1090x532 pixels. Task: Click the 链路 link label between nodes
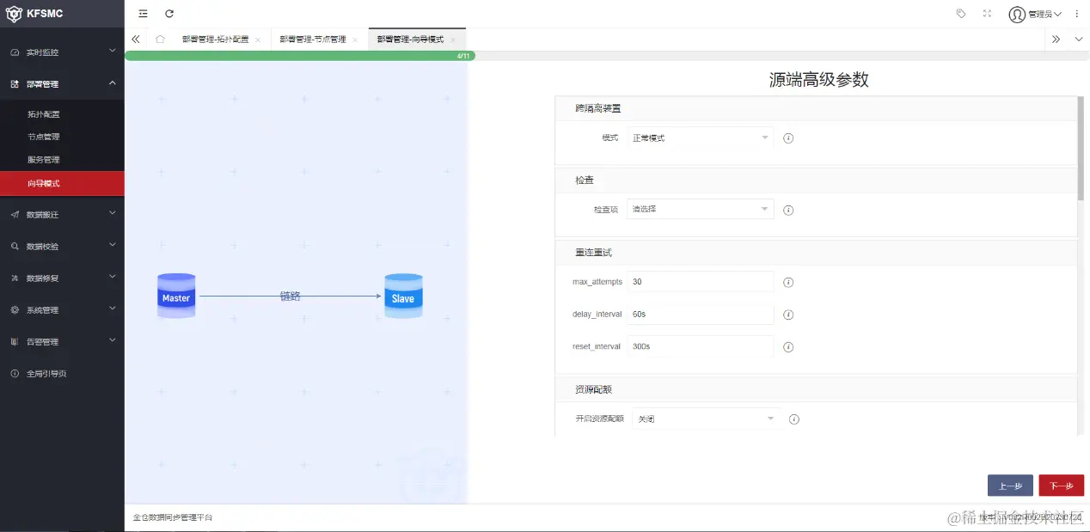click(x=291, y=296)
